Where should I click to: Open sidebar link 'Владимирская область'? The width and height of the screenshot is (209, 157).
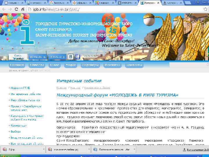tap(27, 138)
